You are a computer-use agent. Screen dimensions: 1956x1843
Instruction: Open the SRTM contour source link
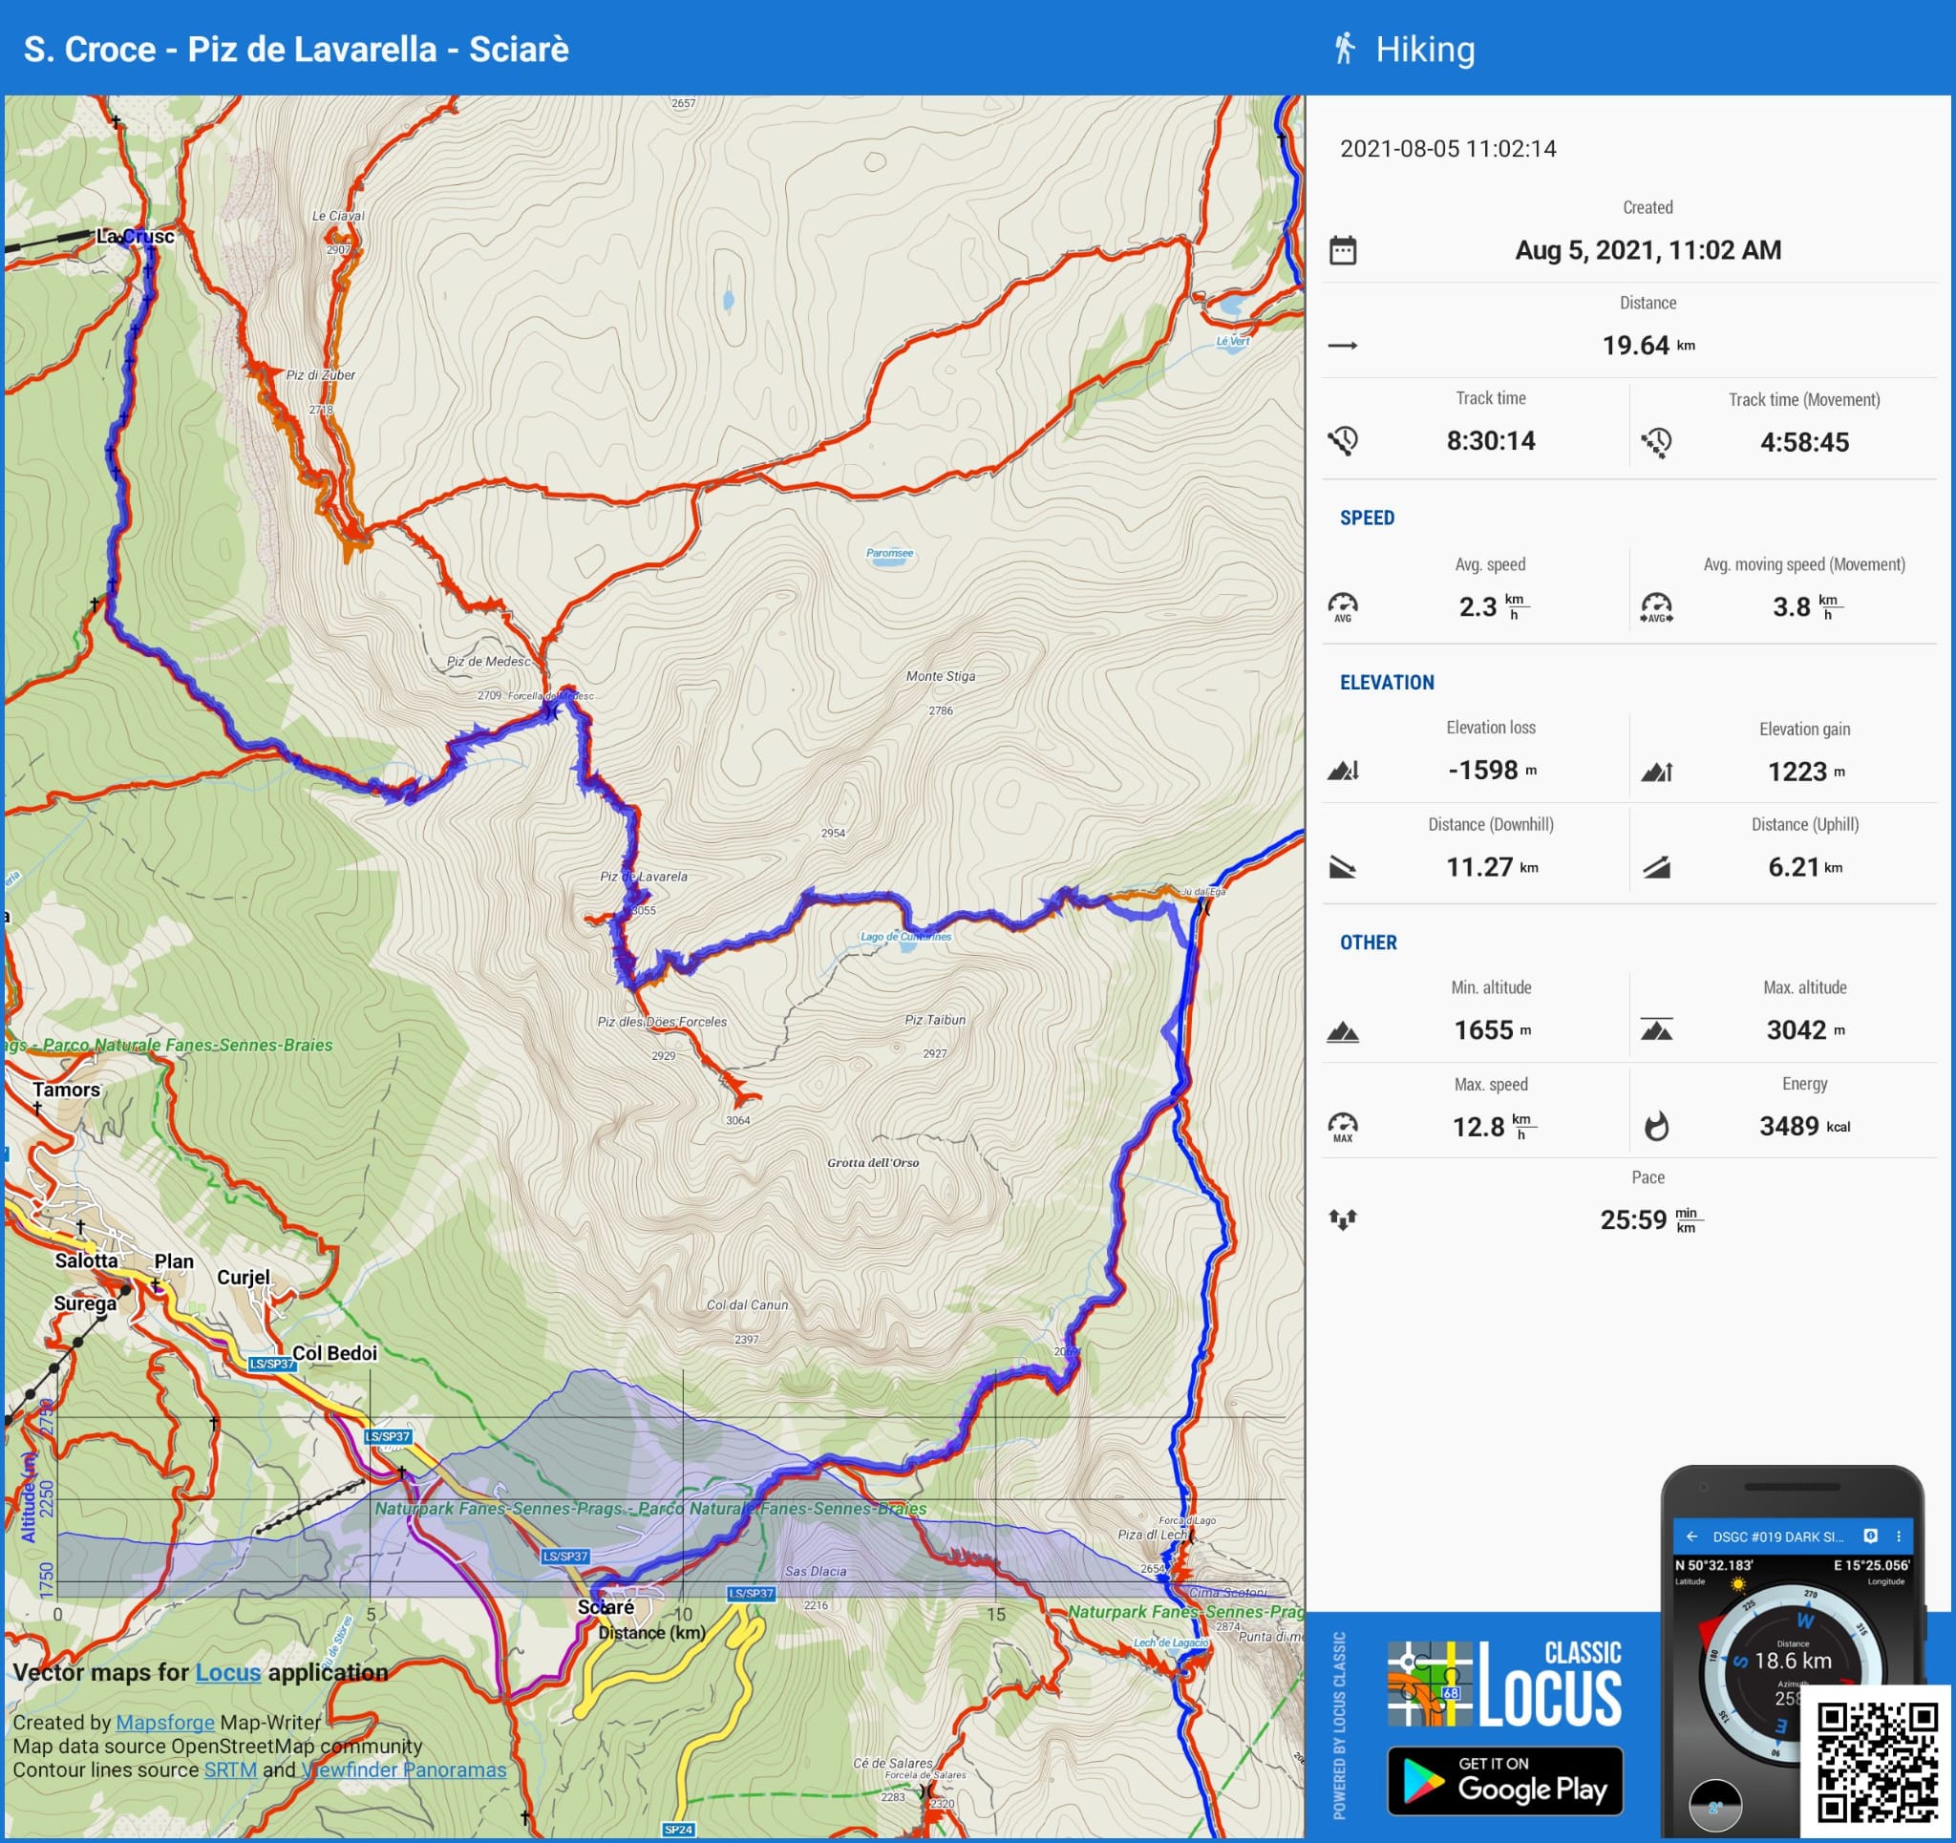tap(230, 1769)
